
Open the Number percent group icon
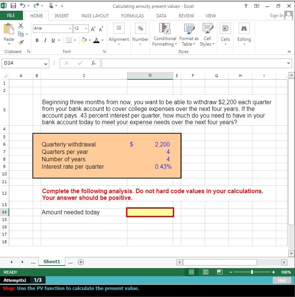click(x=140, y=28)
